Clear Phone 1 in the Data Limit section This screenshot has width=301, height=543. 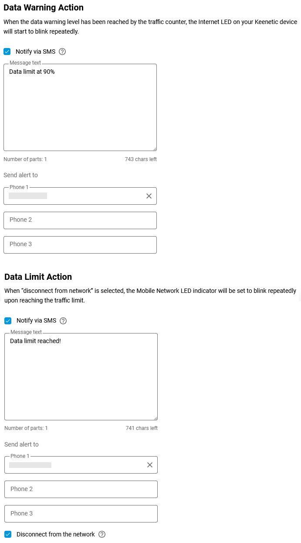[149, 464]
